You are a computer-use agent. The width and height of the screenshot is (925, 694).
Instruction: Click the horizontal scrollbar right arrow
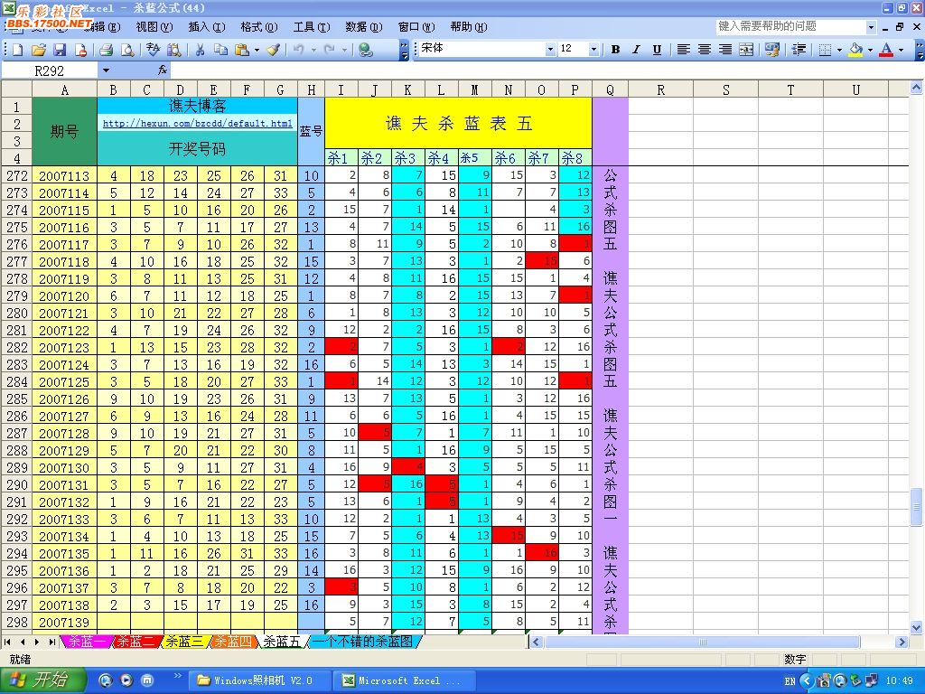[x=902, y=642]
